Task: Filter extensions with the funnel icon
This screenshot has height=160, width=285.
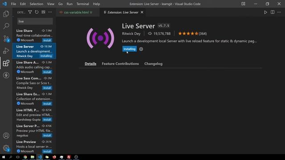Action: click(30, 12)
